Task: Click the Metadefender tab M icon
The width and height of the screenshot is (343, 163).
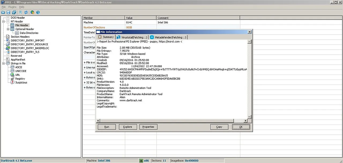Action: coord(152,37)
